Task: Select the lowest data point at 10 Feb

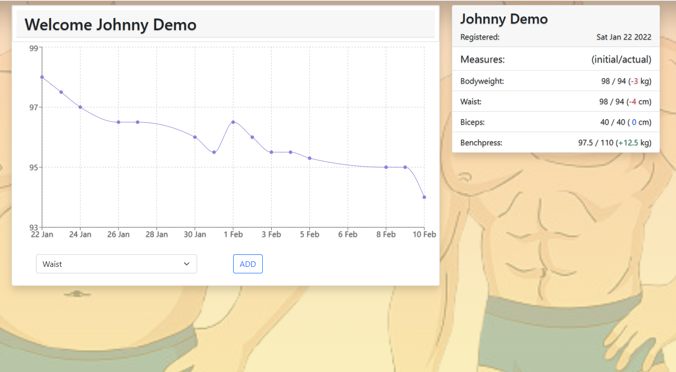Action: pos(424,197)
